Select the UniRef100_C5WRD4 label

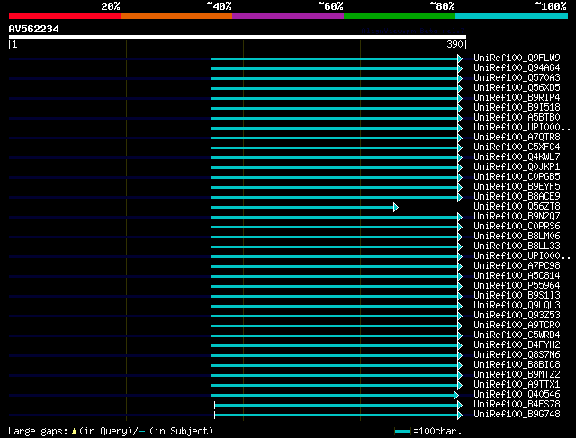pos(517,335)
